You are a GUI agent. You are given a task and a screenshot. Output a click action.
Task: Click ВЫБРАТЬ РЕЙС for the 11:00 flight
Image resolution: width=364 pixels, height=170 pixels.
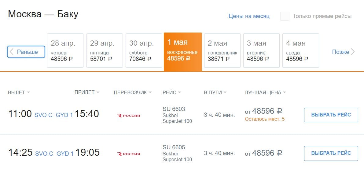pos(331,115)
